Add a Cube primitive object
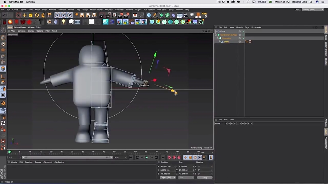The width and height of the screenshot is (328, 184). tap(149, 15)
